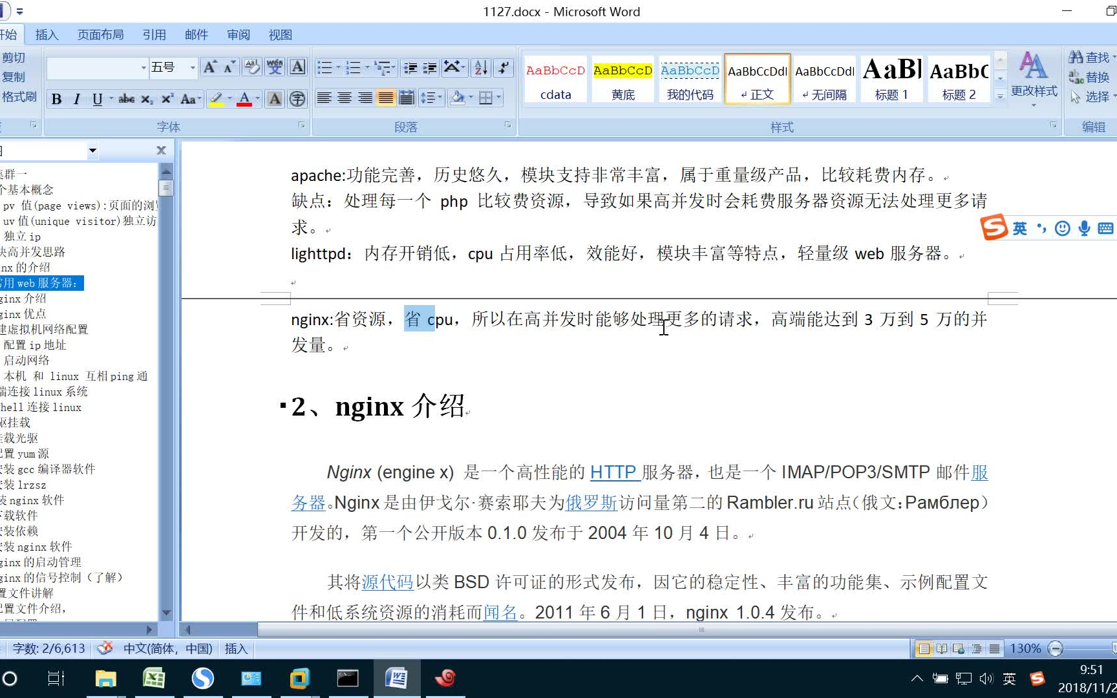Switch to outline view
The image size is (1117, 698).
click(976, 648)
